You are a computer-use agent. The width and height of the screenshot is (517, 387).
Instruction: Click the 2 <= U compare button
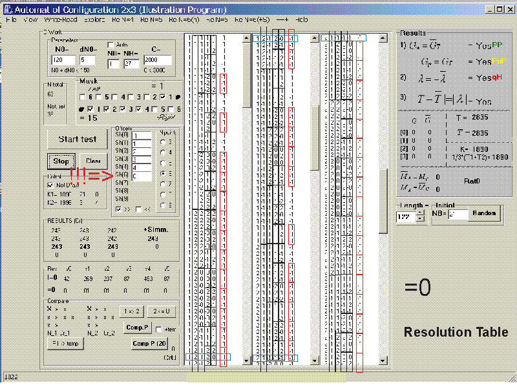pyautogui.click(x=162, y=311)
